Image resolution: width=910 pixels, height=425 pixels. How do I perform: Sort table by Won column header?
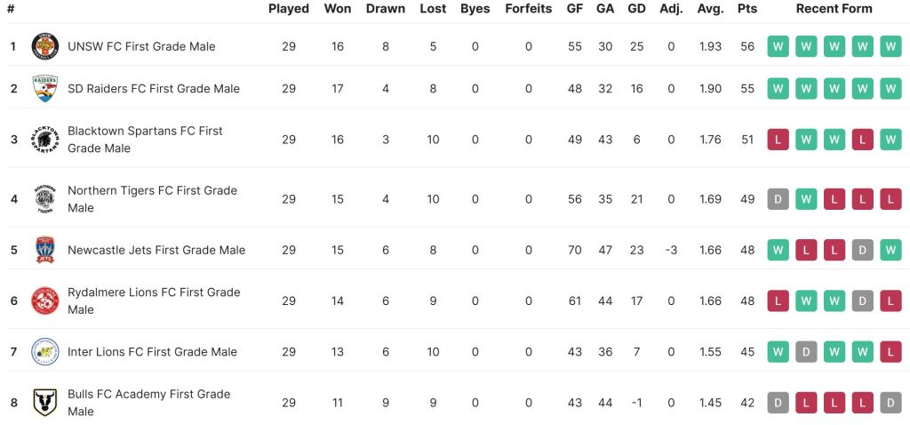(338, 9)
